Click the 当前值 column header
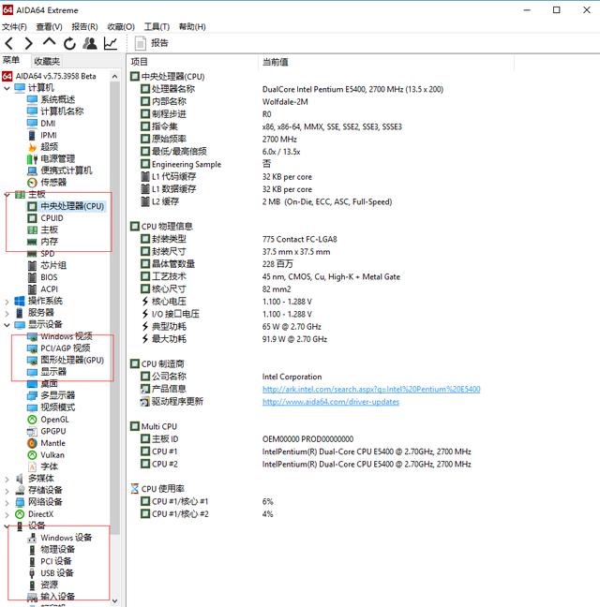600x607 pixels. [276, 62]
